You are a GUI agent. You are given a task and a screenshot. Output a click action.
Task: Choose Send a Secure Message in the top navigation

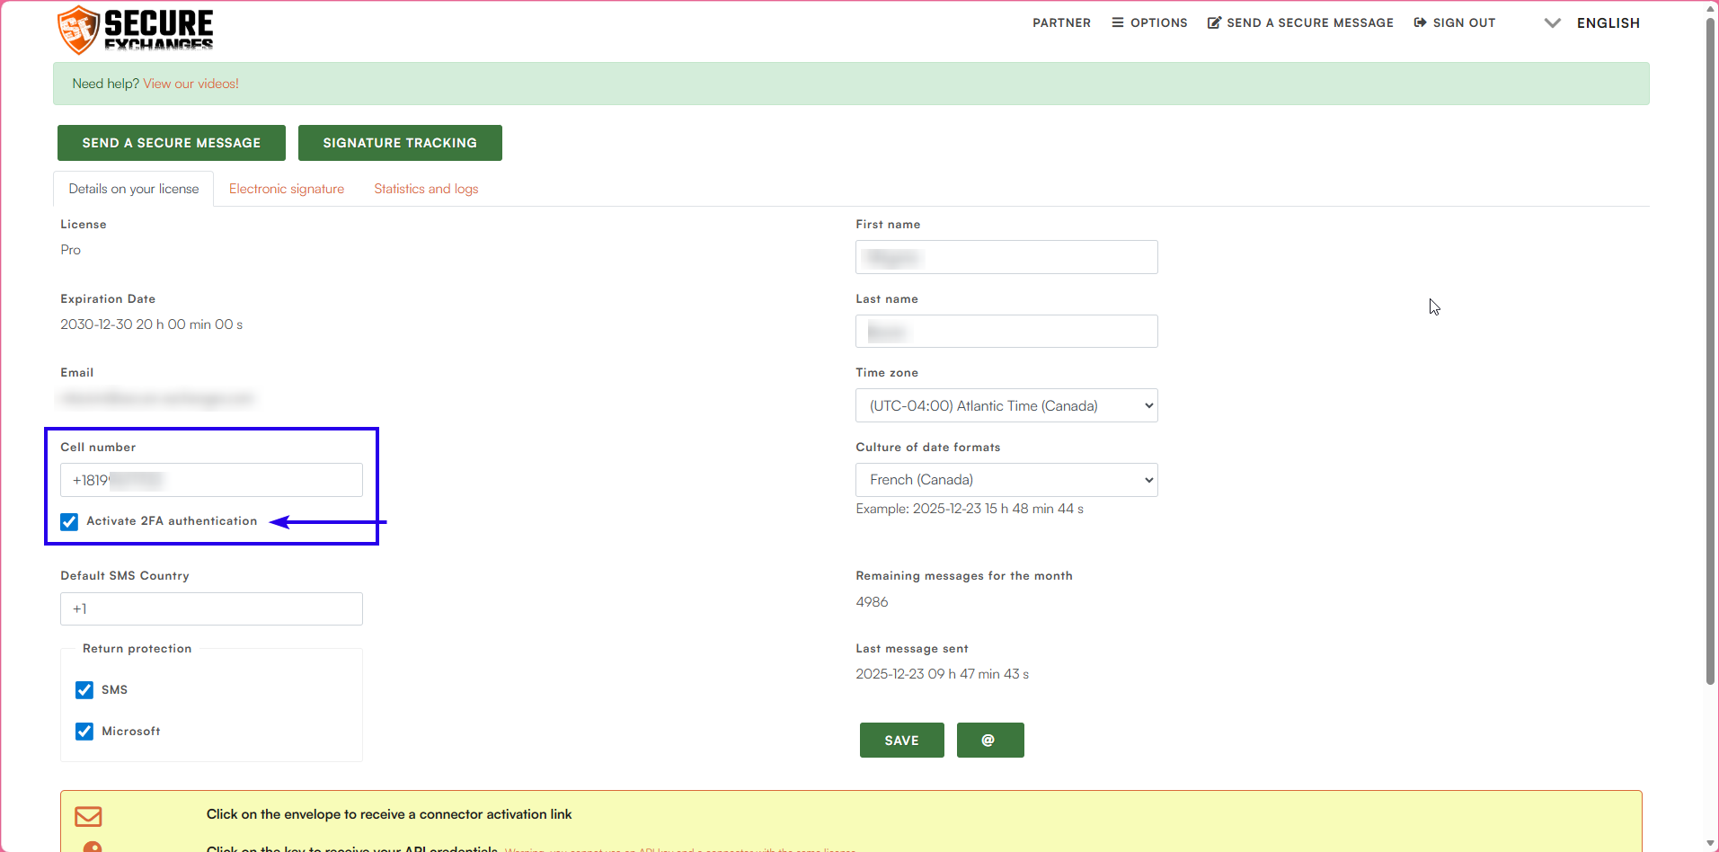pyautogui.click(x=1300, y=23)
